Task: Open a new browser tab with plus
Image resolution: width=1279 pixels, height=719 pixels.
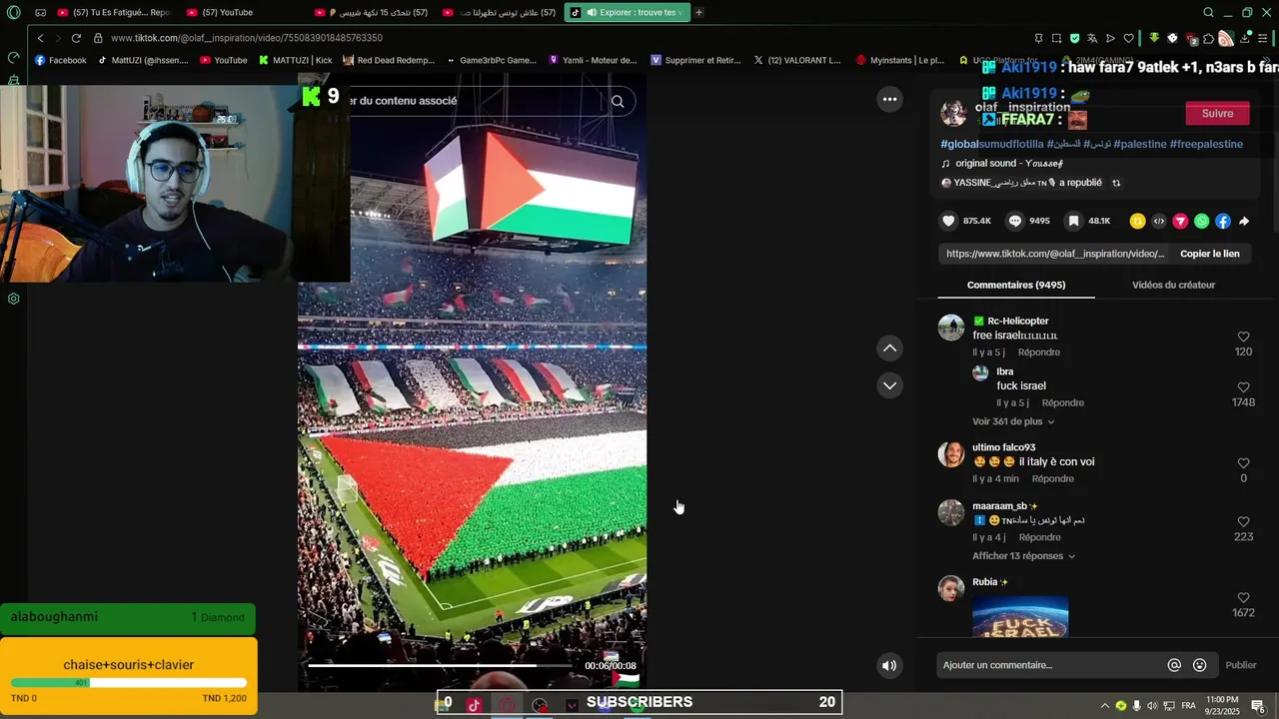Action: tap(698, 13)
